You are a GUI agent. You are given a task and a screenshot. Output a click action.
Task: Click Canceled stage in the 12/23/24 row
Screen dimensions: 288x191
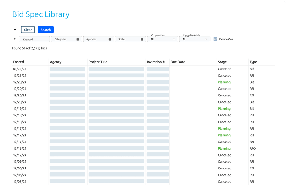[224, 76]
